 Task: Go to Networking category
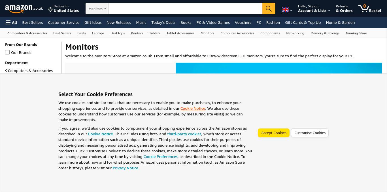click(295, 33)
